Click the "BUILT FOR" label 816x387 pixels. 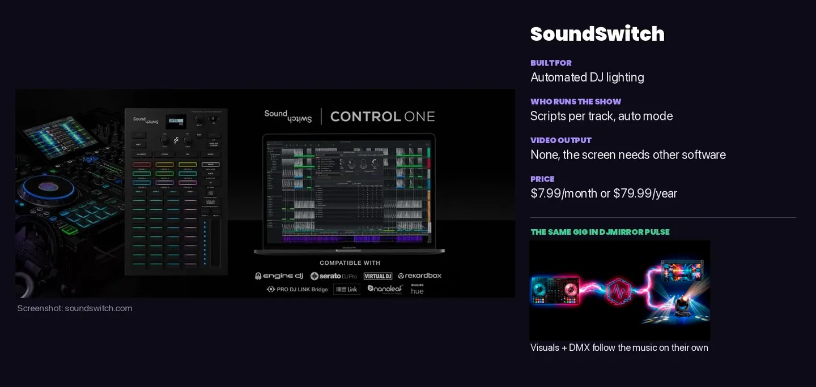[551, 63]
